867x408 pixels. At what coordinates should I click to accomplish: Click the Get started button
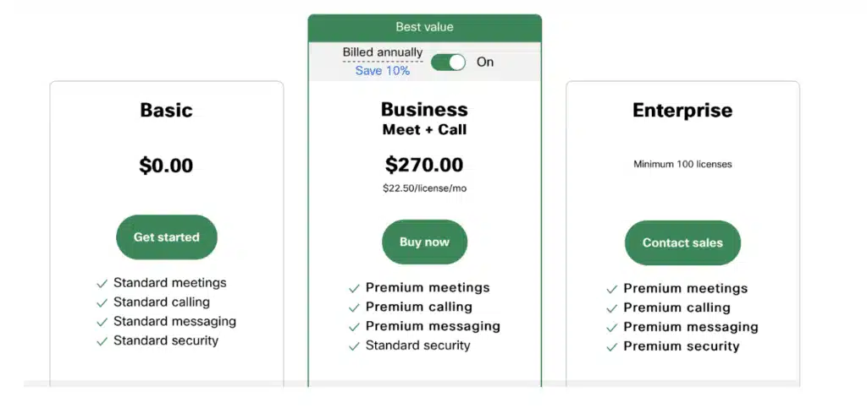(167, 237)
